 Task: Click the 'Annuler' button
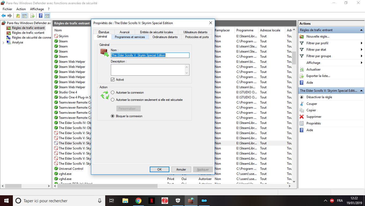(181, 170)
